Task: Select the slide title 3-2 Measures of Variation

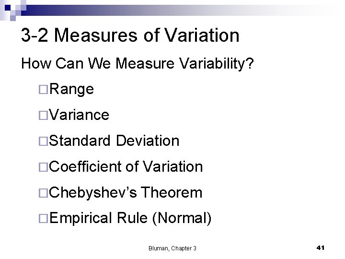Action: (130, 35)
